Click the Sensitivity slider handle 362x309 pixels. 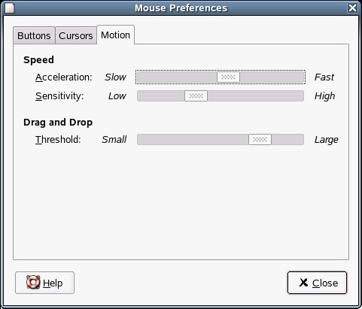196,96
